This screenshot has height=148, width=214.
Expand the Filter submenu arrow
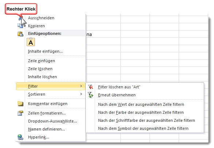point(81,86)
